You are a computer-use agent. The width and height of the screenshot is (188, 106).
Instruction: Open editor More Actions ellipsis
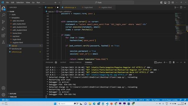click(185, 7)
